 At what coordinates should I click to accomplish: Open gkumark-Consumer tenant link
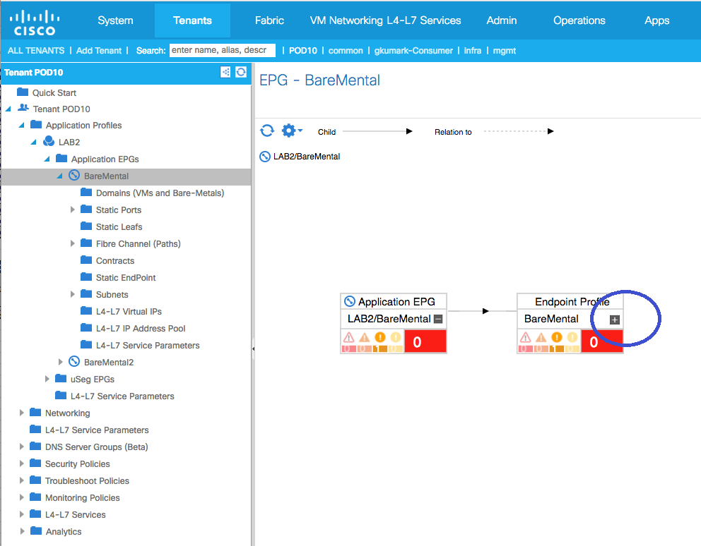(x=413, y=51)
